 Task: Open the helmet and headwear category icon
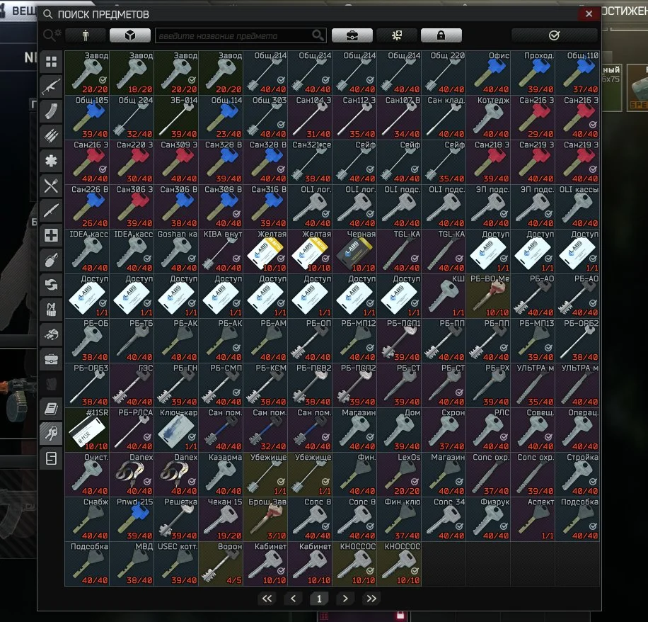[x=51, y=334]
